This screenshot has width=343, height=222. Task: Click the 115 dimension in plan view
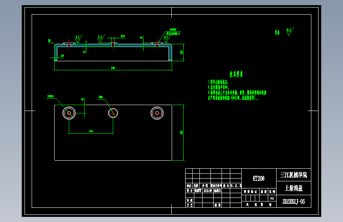click(91, 131)
